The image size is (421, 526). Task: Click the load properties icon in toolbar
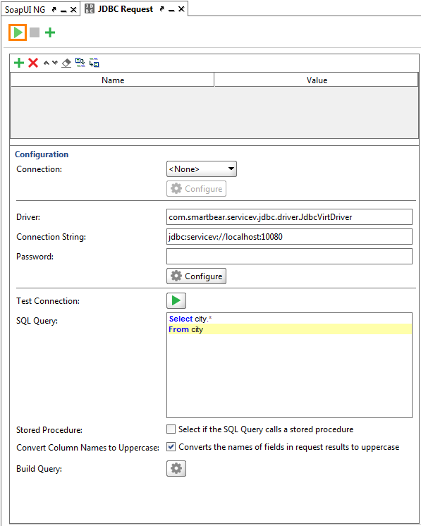(x=80, y=62)
